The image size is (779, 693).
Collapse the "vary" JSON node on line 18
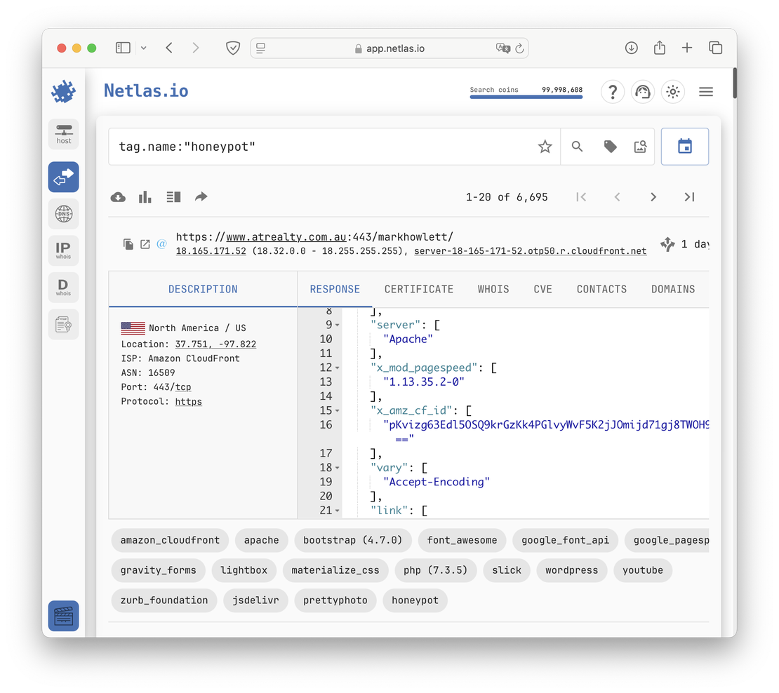tap(338, 468)
